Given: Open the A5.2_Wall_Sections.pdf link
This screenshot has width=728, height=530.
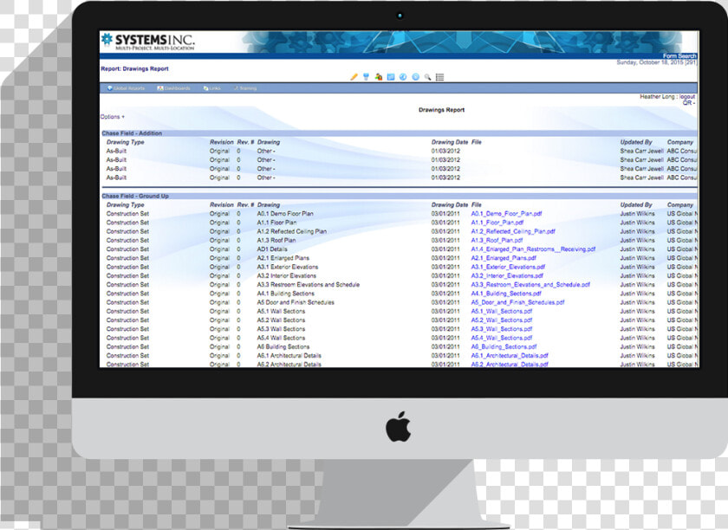Looking at the screenshot, I should pos(502,320).
